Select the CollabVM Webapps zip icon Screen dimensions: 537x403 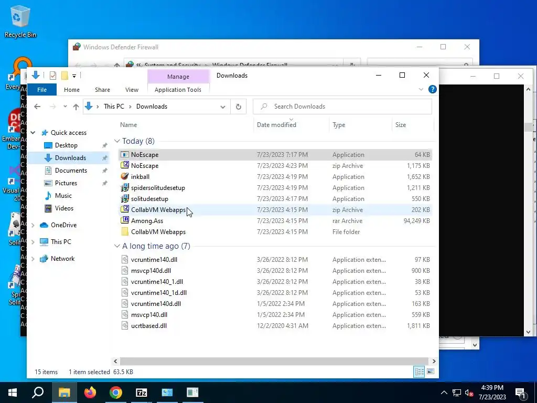pos(125,210)
